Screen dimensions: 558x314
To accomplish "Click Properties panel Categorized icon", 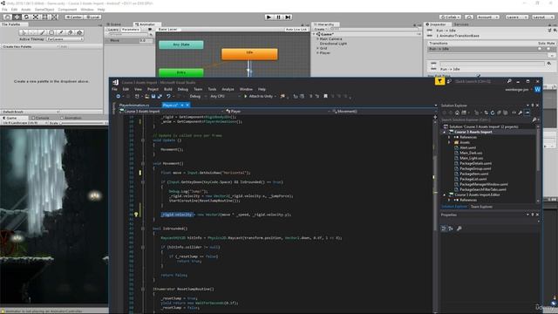I will point(444,229).
